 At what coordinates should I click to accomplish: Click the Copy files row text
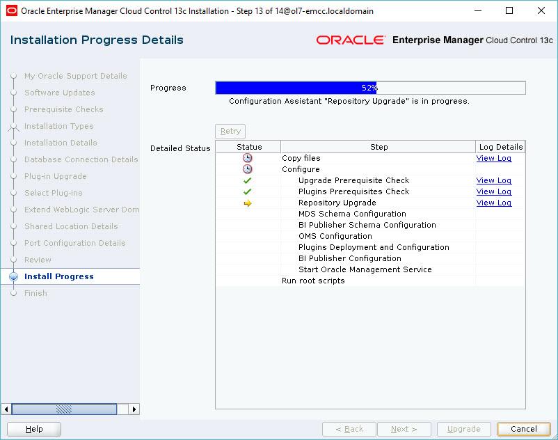pyautogui.click(x=301, y=158)
